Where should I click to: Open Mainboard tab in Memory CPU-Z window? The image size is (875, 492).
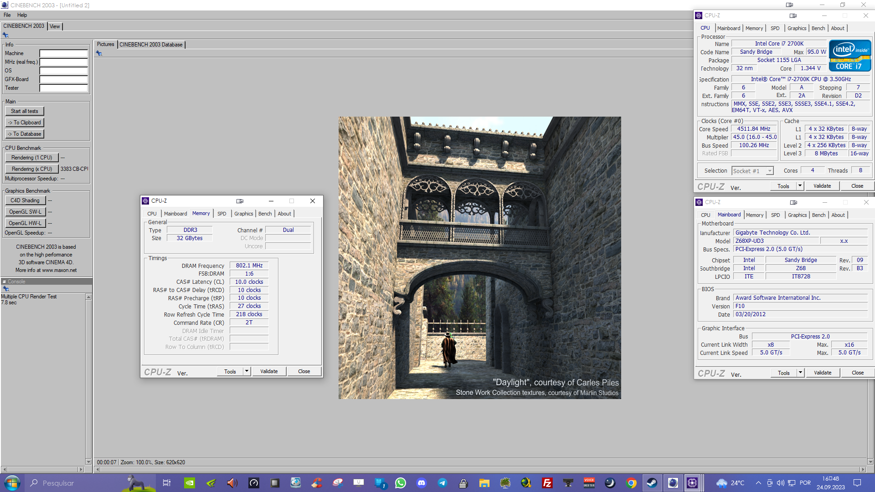[175, 214]
